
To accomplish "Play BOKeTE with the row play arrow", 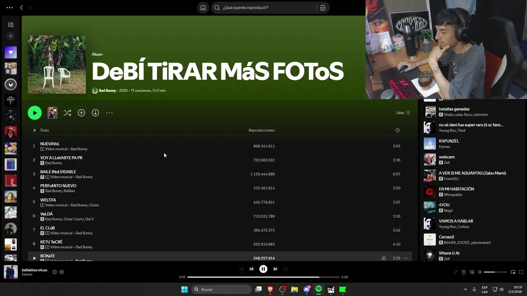I will (34, 258).
